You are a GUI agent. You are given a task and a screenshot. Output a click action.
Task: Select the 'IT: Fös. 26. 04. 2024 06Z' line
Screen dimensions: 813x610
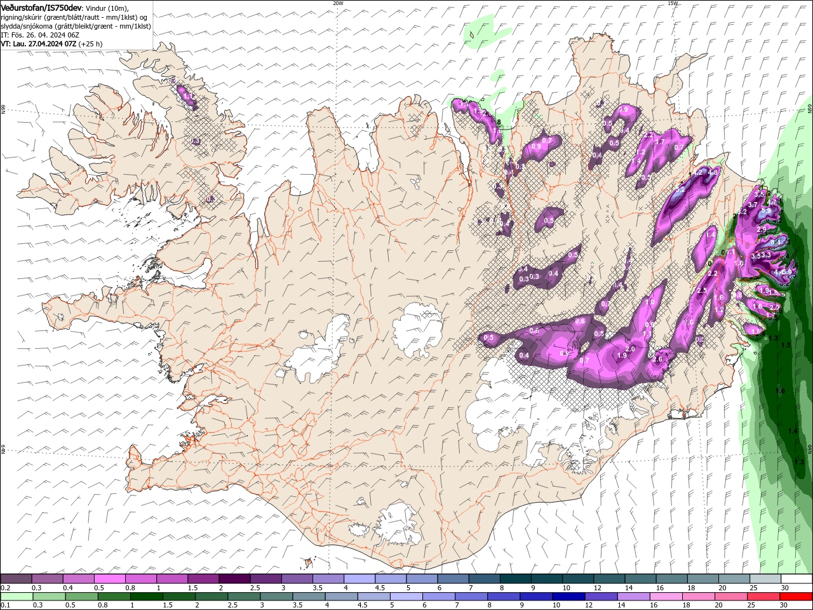(x=40, y=35)
